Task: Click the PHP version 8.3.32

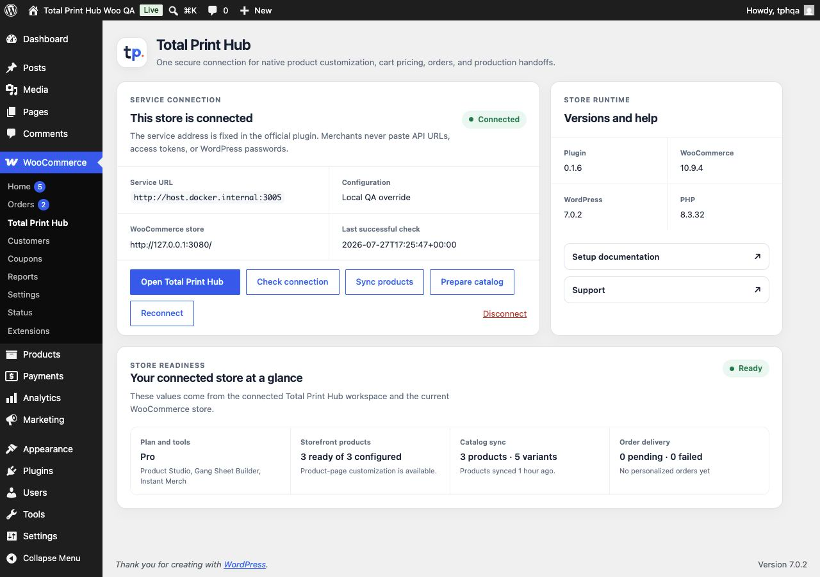Action: [693, 215]
